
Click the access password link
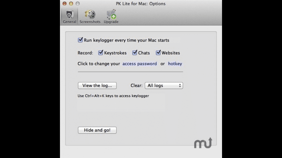(x=140, y=64)
